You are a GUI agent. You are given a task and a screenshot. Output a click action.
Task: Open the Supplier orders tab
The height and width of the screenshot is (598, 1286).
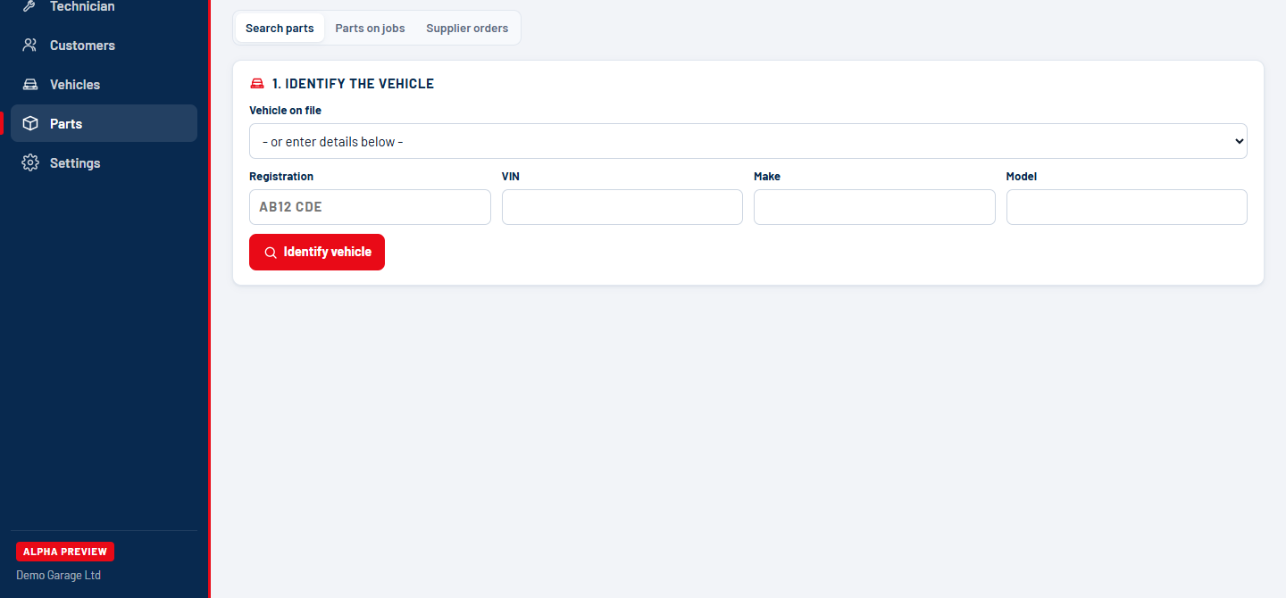(467, 28)
